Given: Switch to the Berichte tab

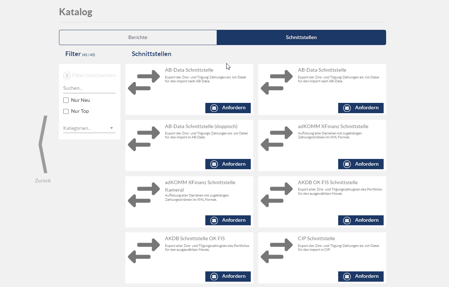Looking at the screenshot, I should tap(138, 37).
